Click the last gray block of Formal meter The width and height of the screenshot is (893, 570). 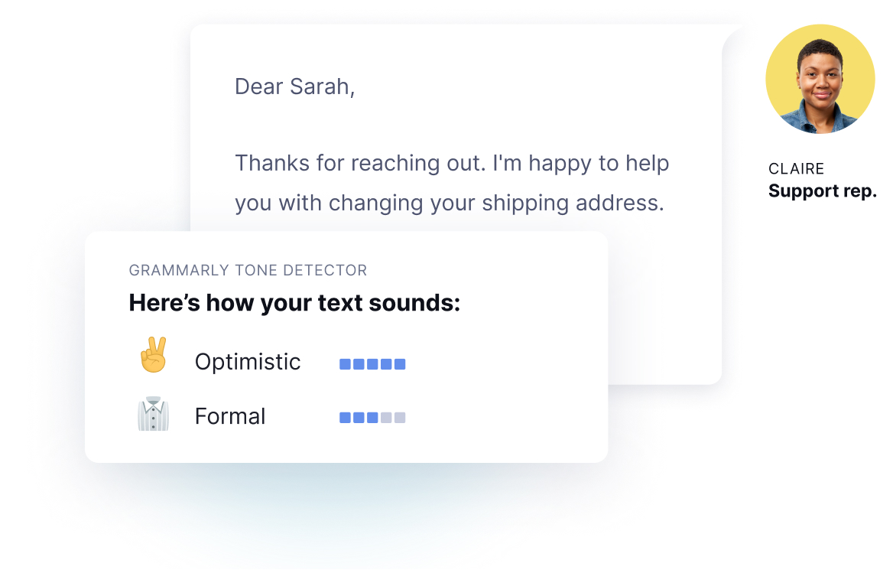(400, 418)
